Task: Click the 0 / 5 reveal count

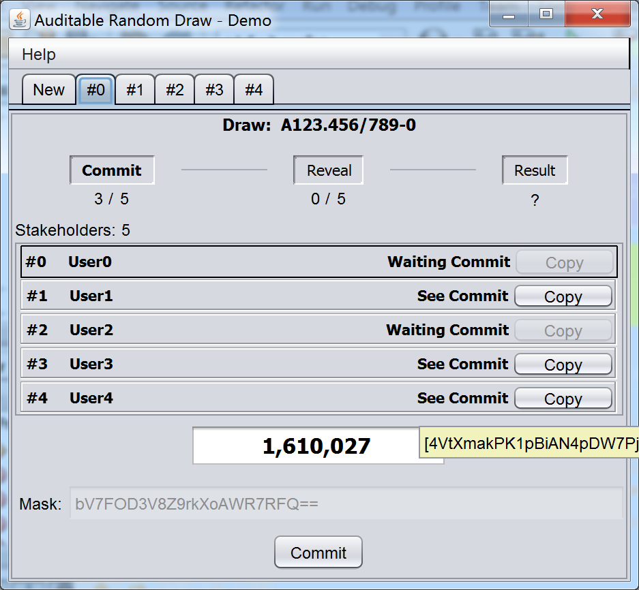Action: click(x=328, y=199)
